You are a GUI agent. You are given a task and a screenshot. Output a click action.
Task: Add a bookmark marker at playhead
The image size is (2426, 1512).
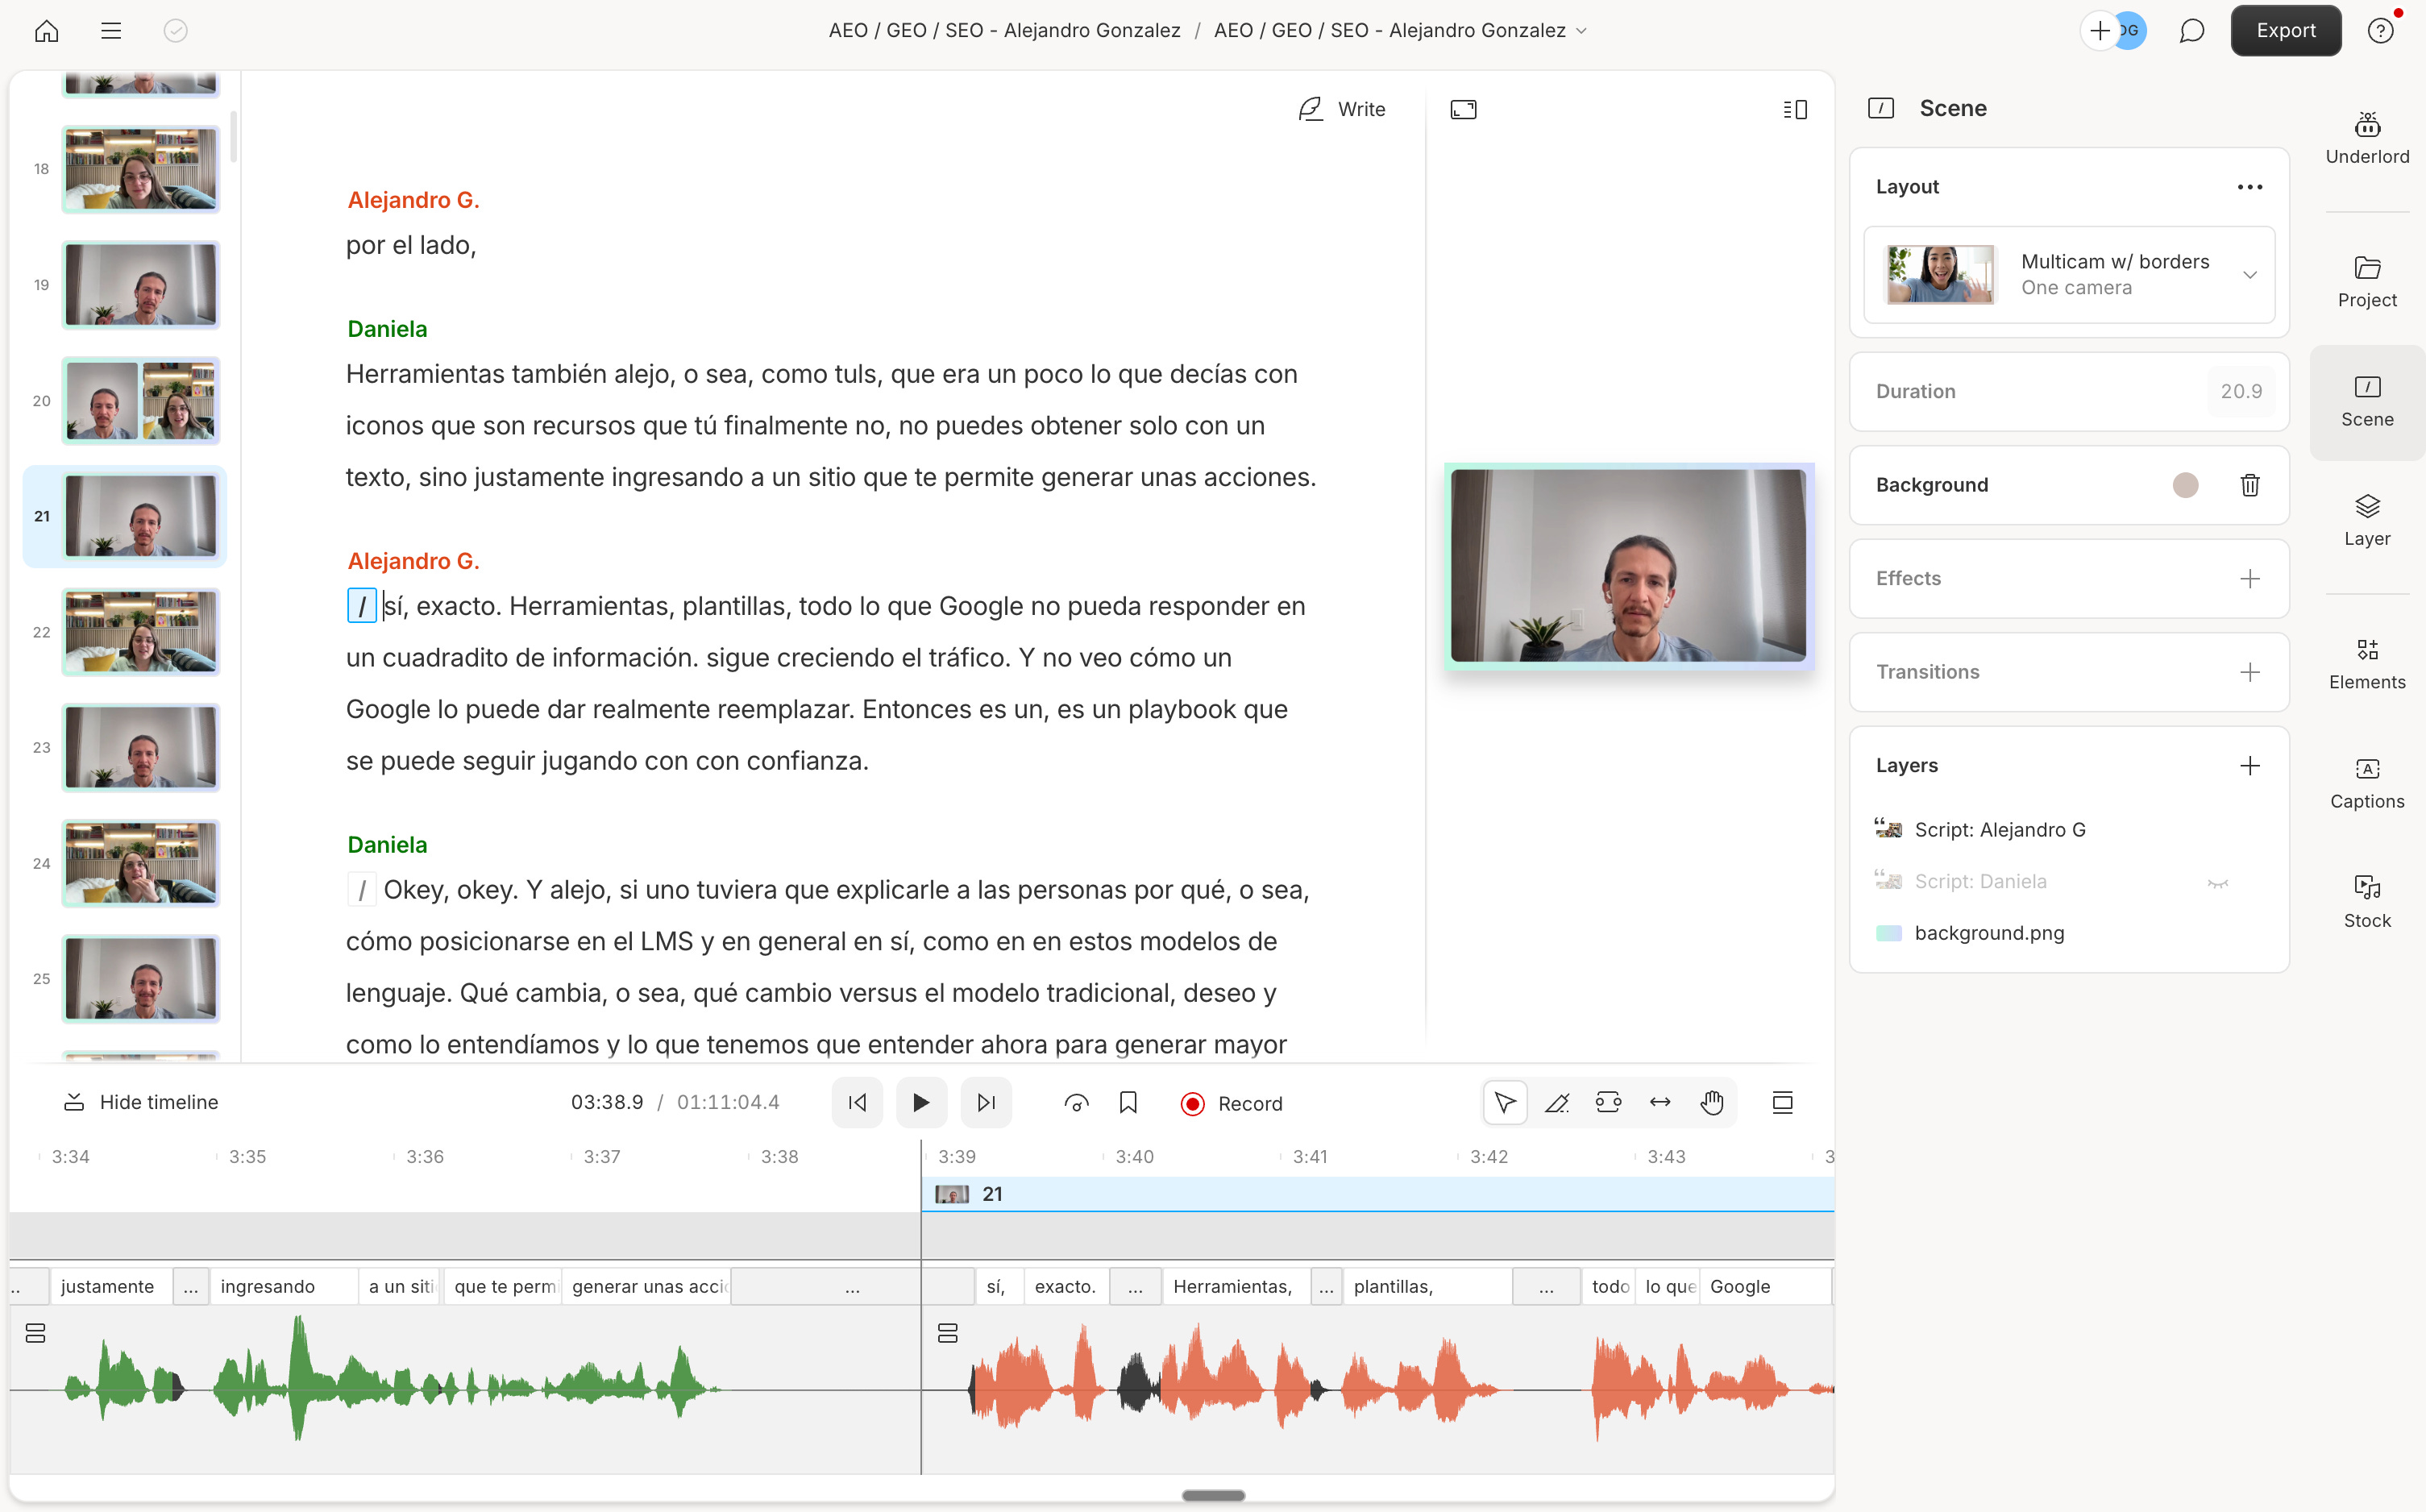click(x=1128, y=1102)
